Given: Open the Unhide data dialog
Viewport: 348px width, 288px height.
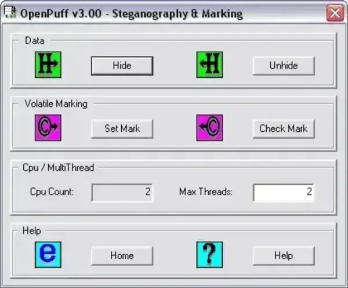Looking at the screenshot, I should tap(284, 66).
